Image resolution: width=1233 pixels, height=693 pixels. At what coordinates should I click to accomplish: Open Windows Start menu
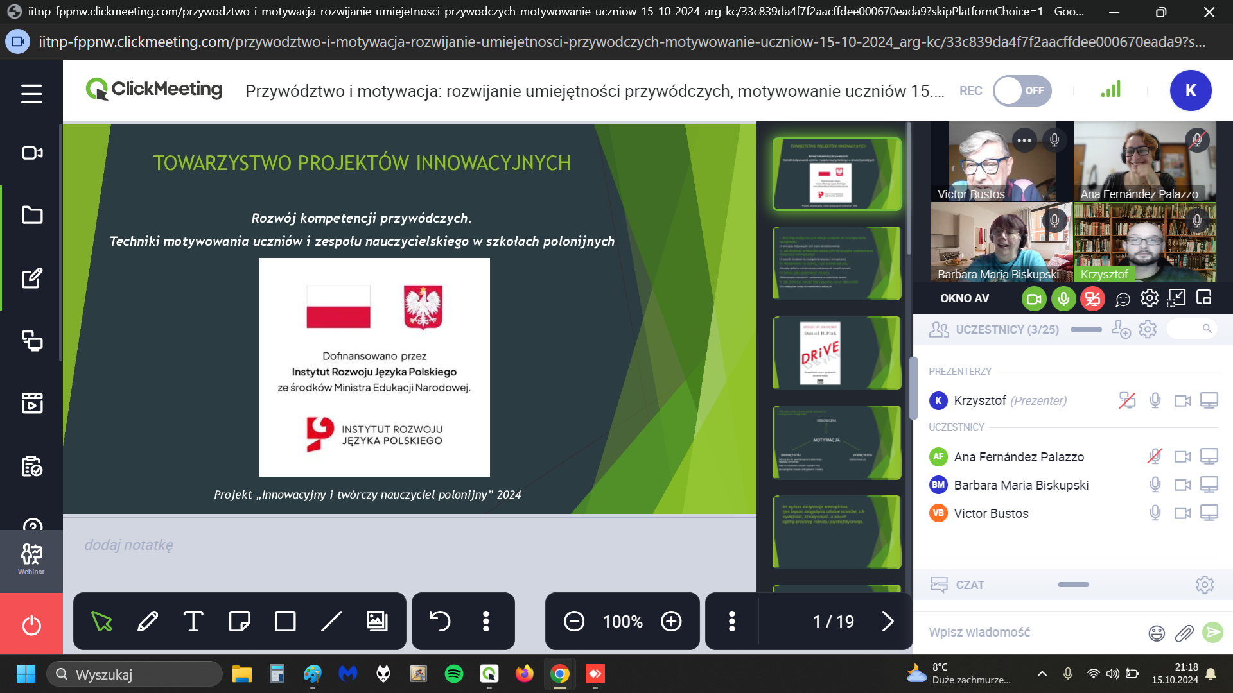click(x=26, y=674)
